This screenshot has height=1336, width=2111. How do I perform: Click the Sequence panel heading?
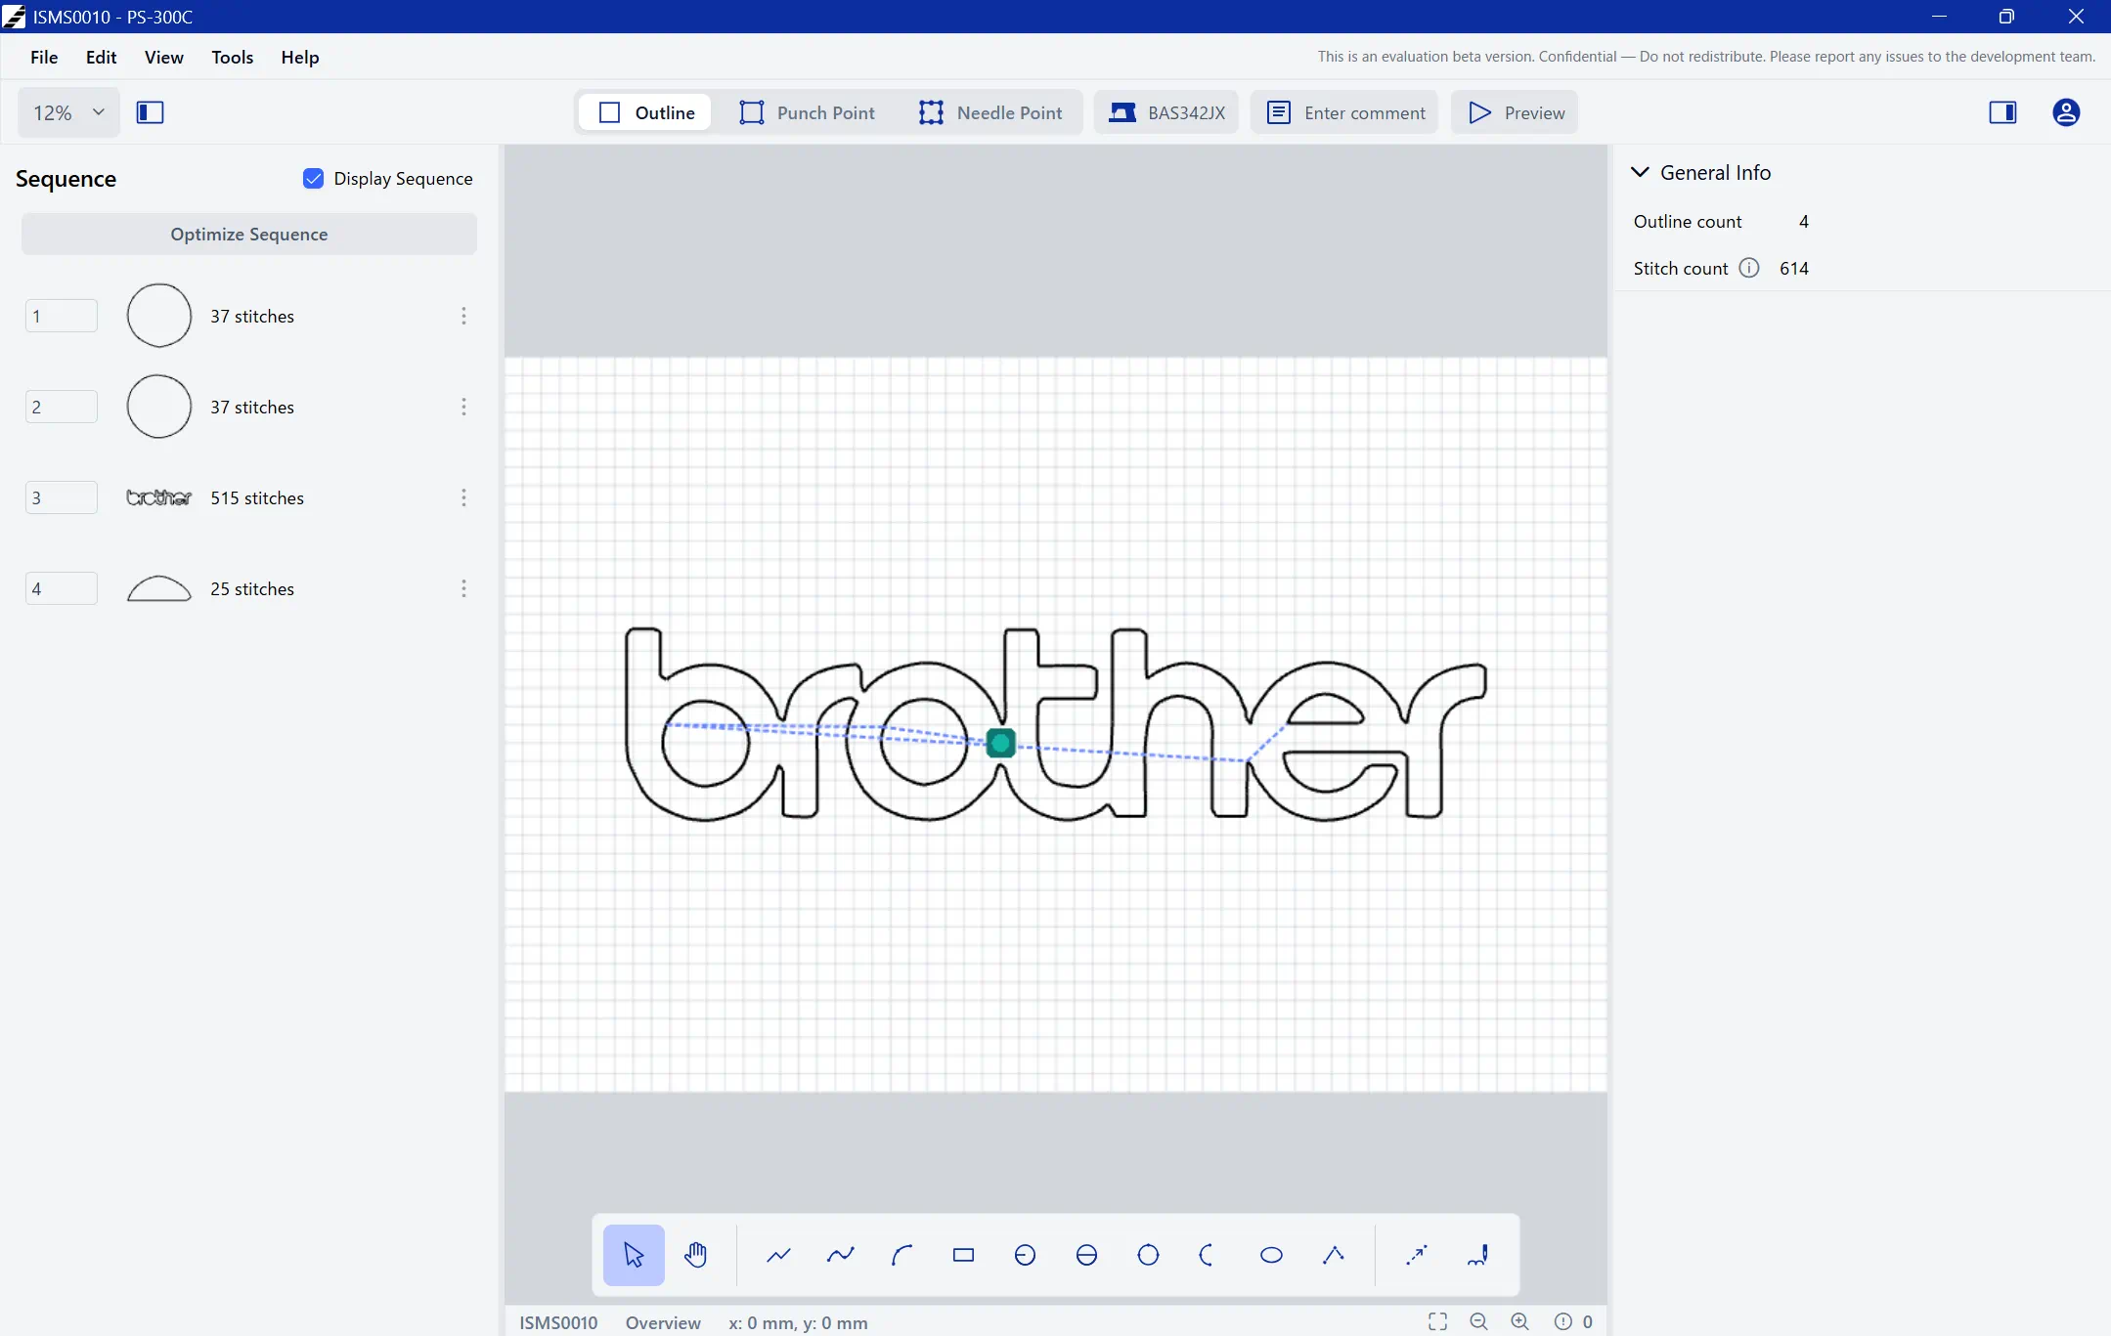point(66,179)
